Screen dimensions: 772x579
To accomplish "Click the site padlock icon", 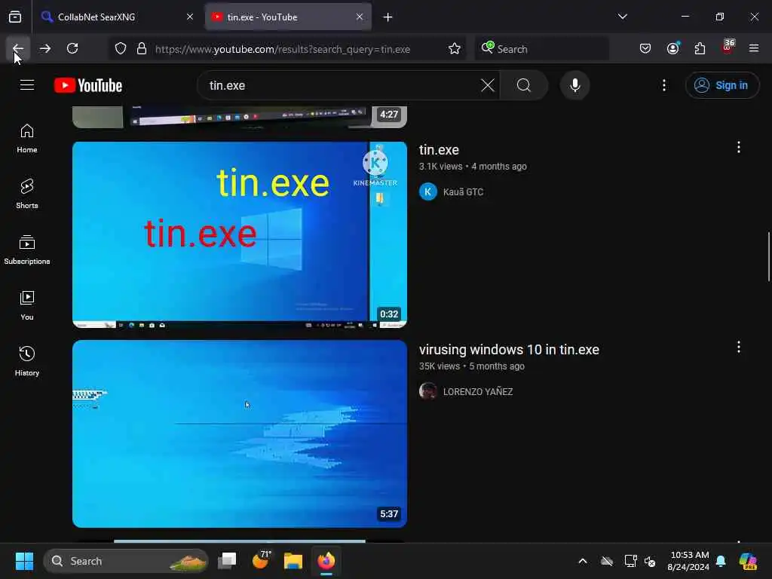I will pos(142,49).
